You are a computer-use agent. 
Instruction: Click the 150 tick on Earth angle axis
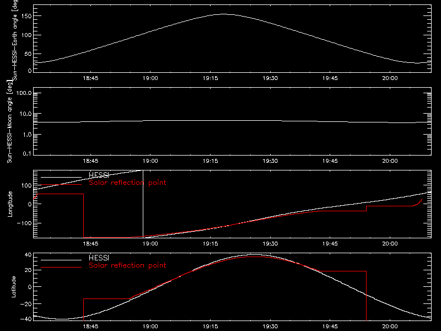(x=28, y=17)
